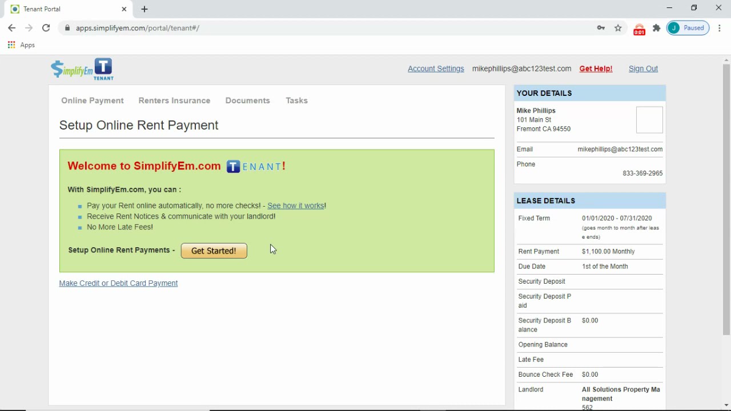Image resolution: width=731 pixels, height=411 pixels.
Task: Click the site lock icon in address bar
Action: click(67, 28)
